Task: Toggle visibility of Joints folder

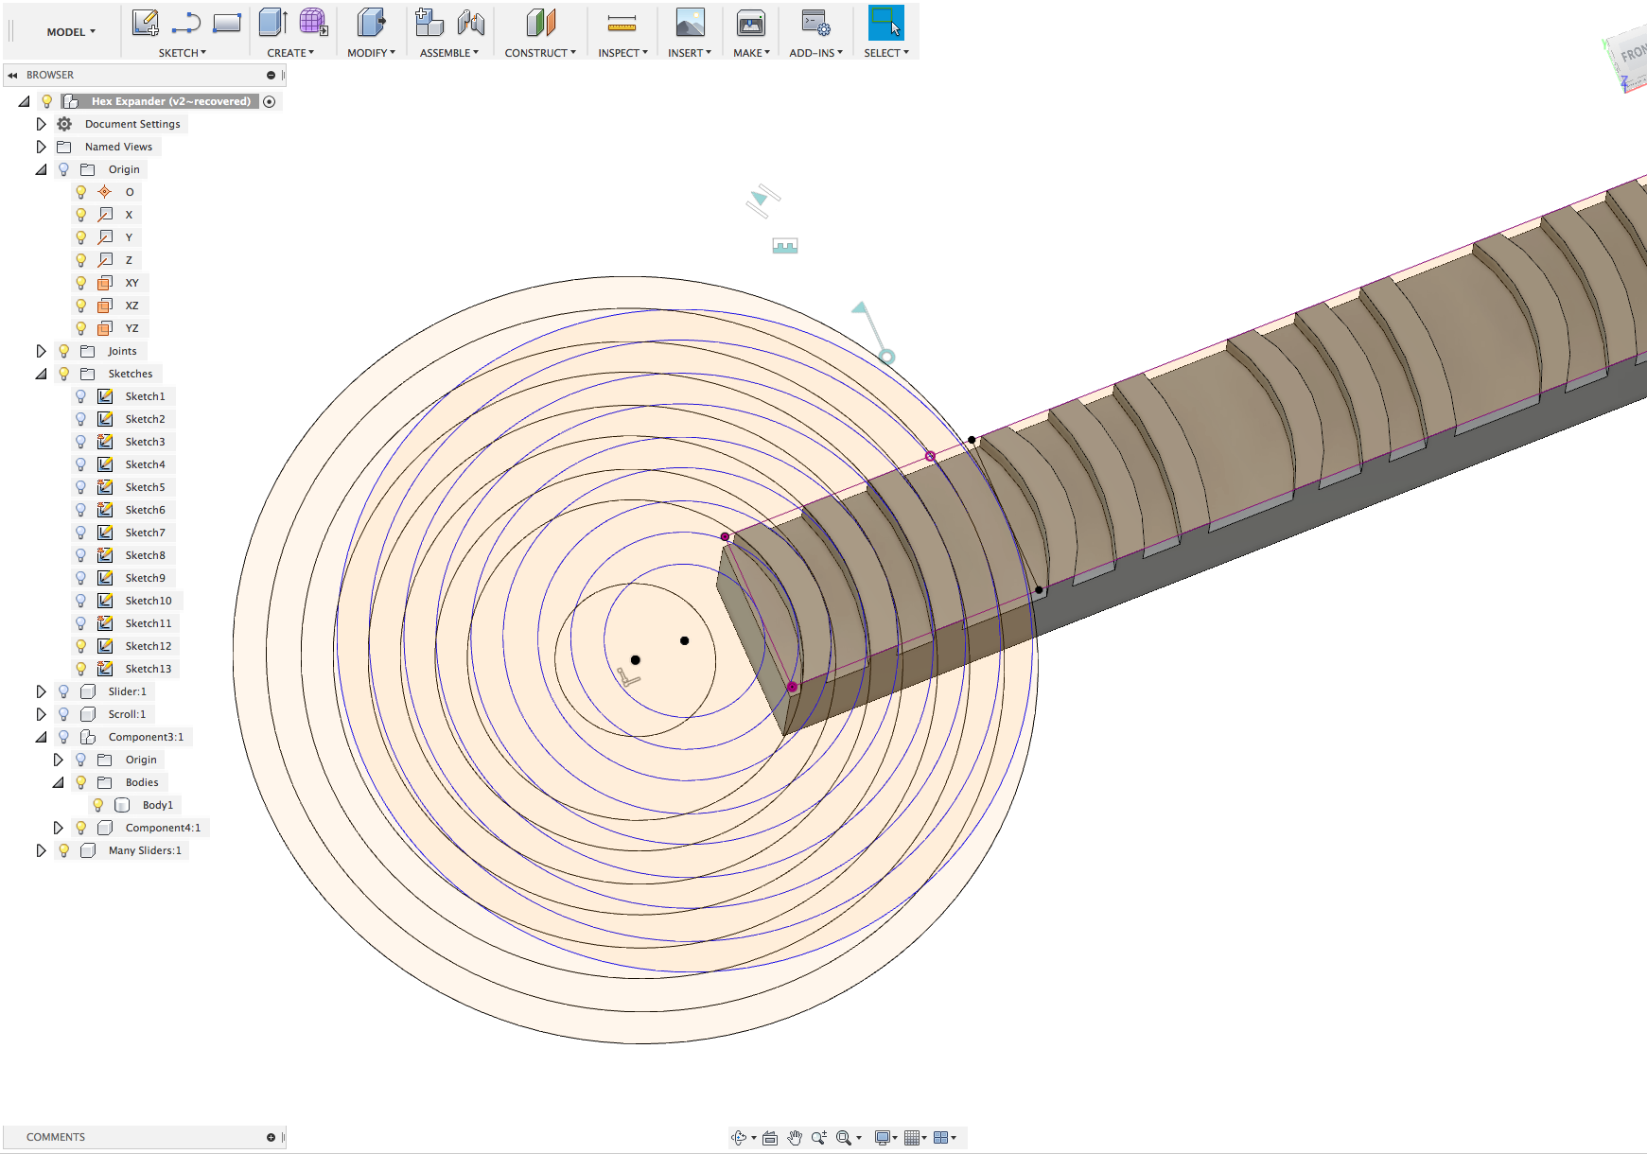Action: point(64,351)
